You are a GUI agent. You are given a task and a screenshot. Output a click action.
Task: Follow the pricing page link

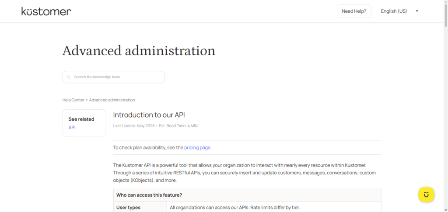(198, 147)
